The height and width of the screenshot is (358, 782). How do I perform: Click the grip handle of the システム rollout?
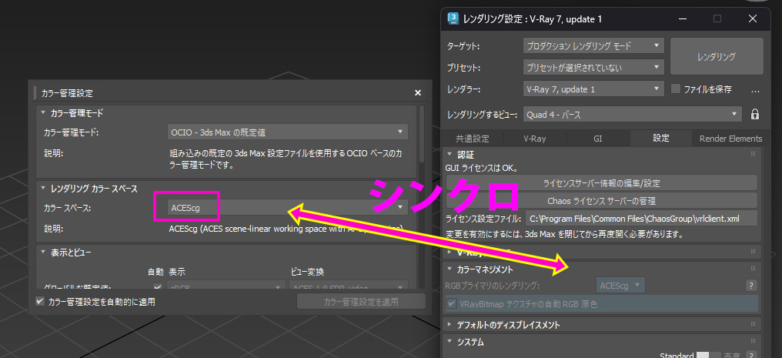pos(753,342)
